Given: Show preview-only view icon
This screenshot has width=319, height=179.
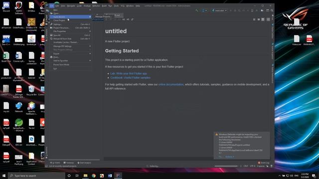Looking at the screenshot, I should click(263, 19).
